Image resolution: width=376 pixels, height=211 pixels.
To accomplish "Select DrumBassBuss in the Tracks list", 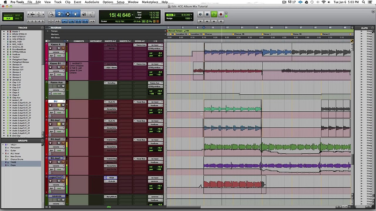I will point(19,49).
